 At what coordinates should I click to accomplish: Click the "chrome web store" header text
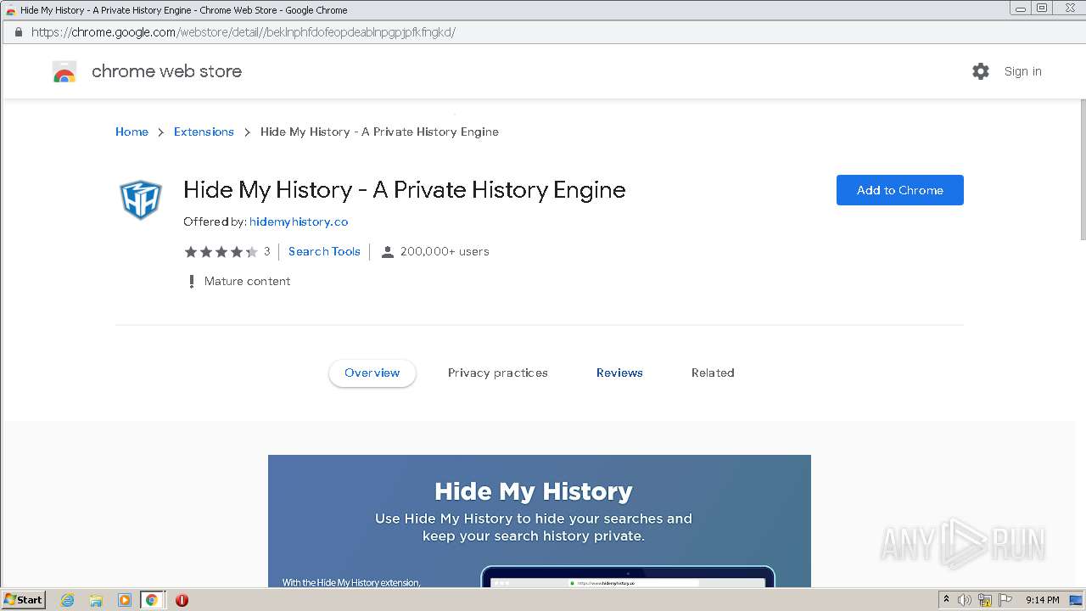pos(166,71)
